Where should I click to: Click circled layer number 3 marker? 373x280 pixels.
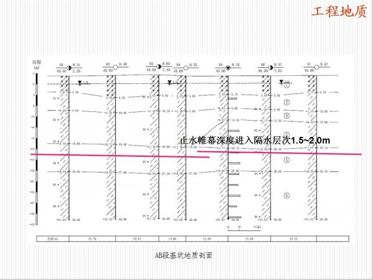click(x=287, y=116)
